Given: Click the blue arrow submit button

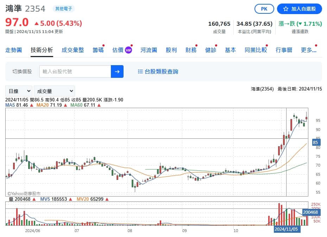Looking at the screenshot, I should (x=117, y=71).
